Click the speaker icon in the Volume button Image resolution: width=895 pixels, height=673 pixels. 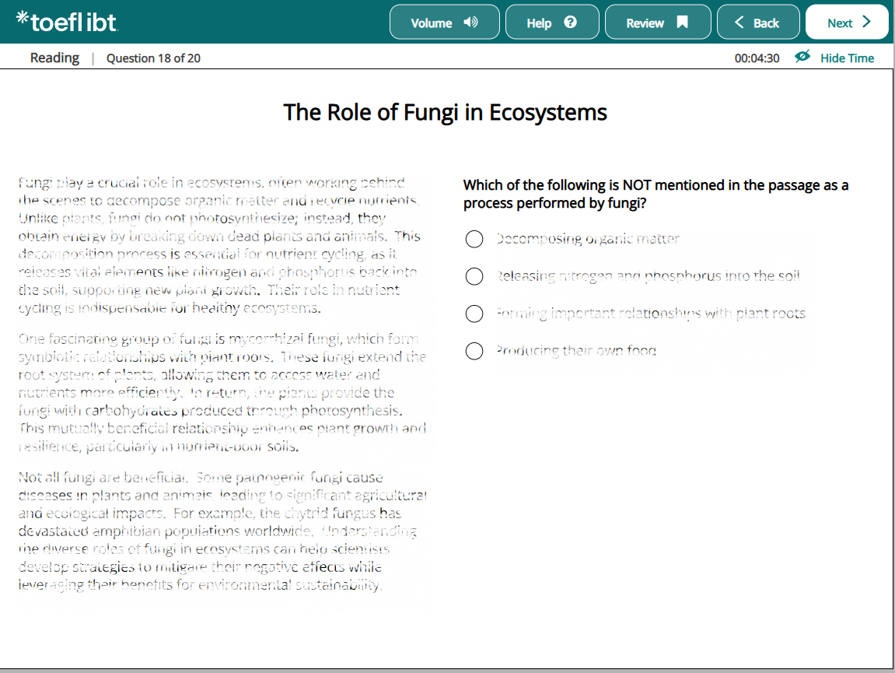pos(470,23)
